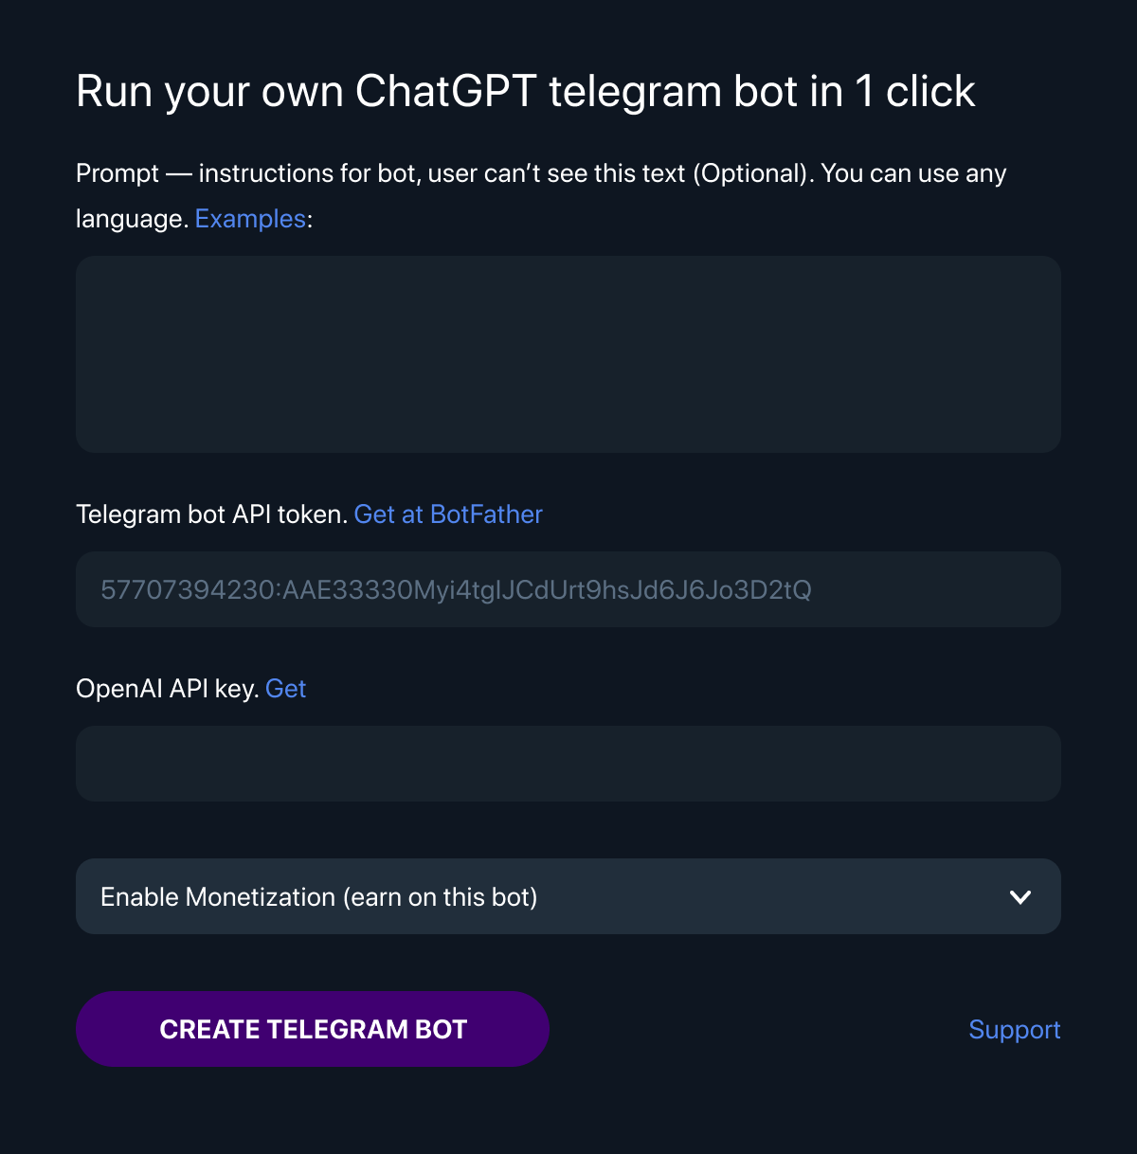
Task: Open the Examples link for prompts
Action: [x=250, y=219]
